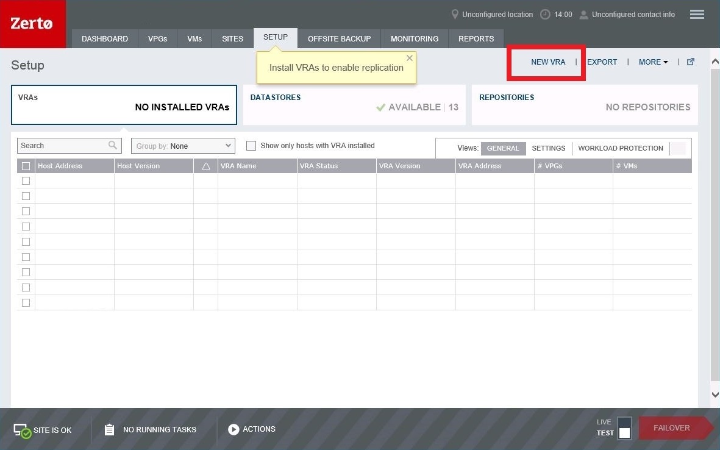This screenshot has height=450, width=720.
Task: Toggle Show only hosts with VRA installed
Action: pyautogui.click(x=251, y=146)
